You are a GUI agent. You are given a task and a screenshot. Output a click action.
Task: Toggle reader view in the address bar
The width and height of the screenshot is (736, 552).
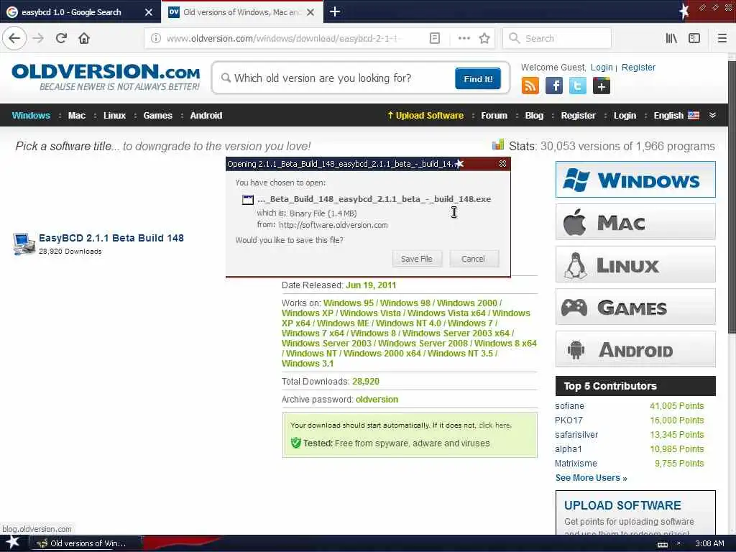(435, 39)
